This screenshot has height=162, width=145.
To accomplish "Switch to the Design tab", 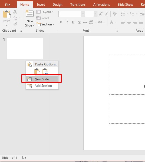I will click(x=58, y=5).
